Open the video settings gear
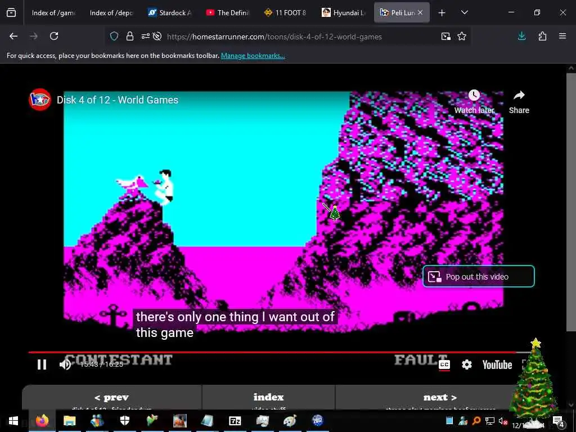576x432 pixels. 466,364
